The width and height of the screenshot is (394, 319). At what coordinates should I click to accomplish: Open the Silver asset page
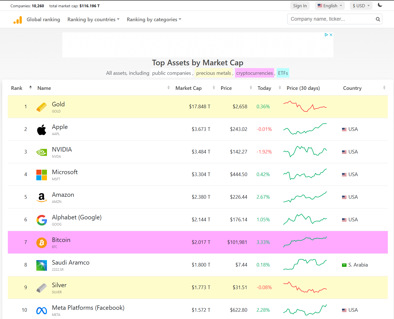[x=59, y=285]
